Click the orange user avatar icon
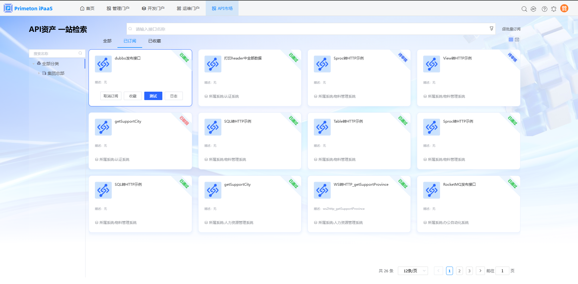This screenshot has width=578, height=284. point(564,8)
